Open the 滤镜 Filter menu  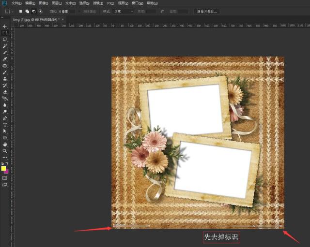point(98,3)
